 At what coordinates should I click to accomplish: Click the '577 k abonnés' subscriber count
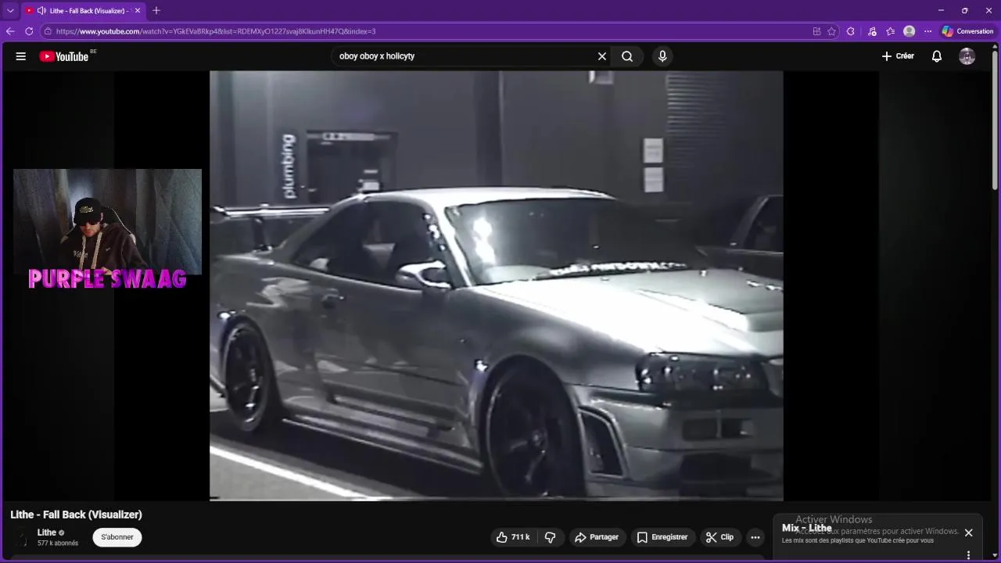(58, 543)
